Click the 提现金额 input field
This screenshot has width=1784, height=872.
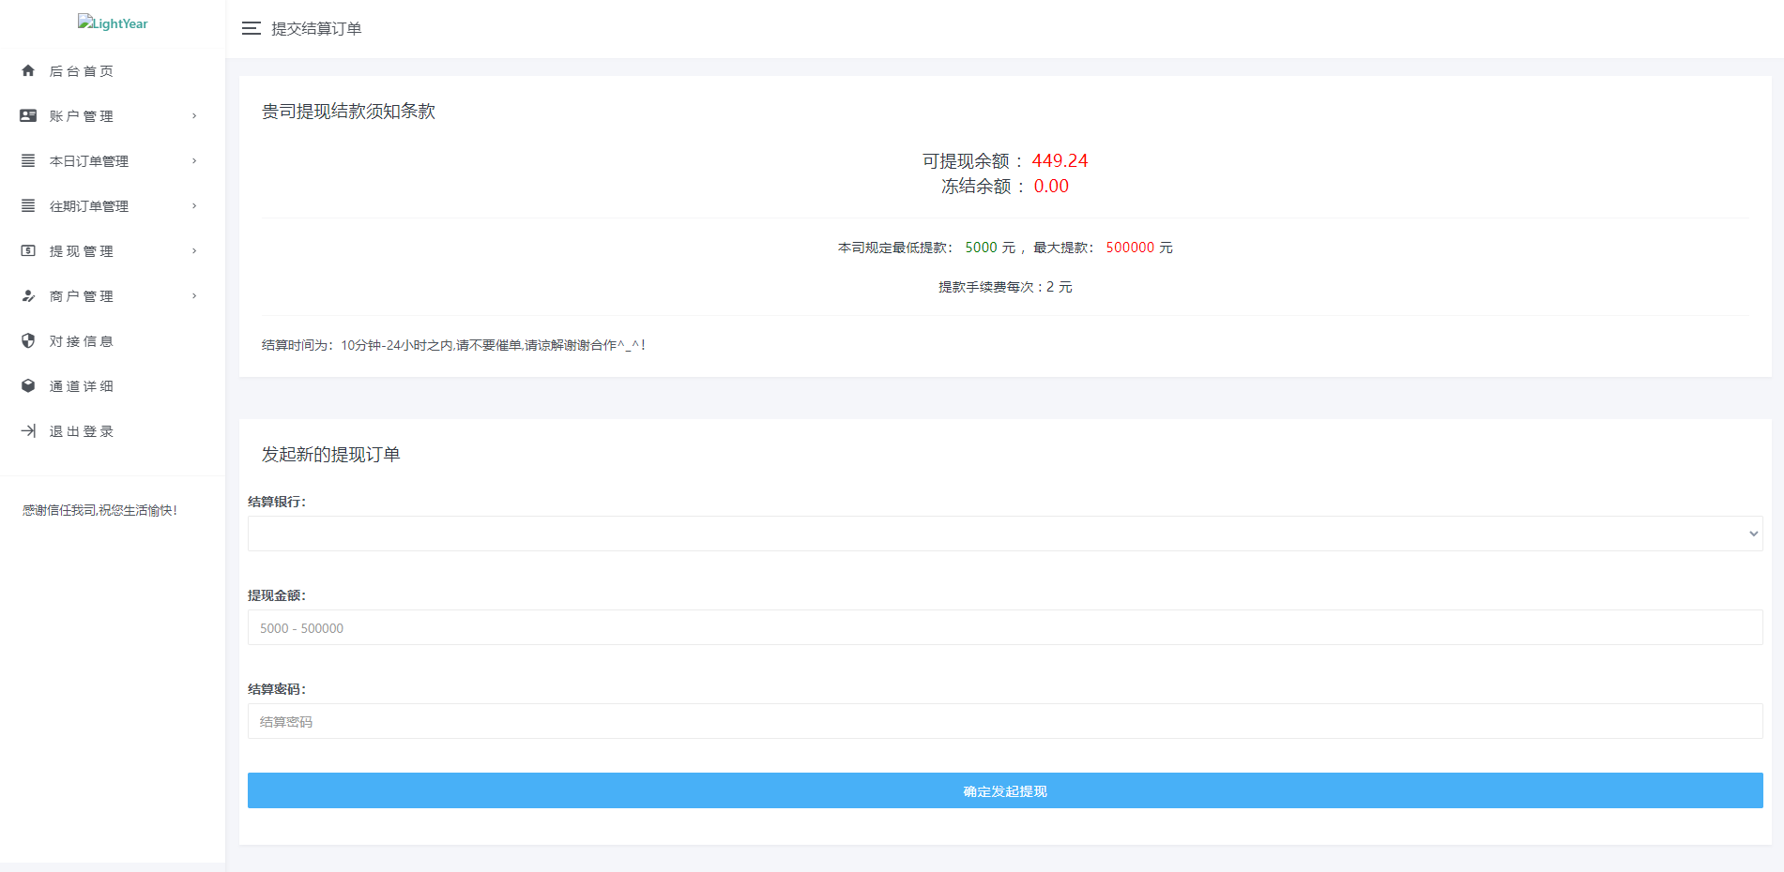1003,627
